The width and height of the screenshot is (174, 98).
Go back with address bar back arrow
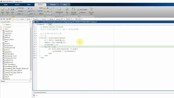tap(1, 19)
